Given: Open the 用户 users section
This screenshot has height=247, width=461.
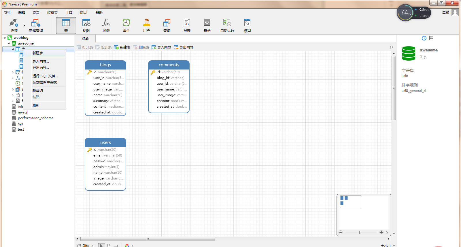Looking at the screenshot, I should pos(147,25).
